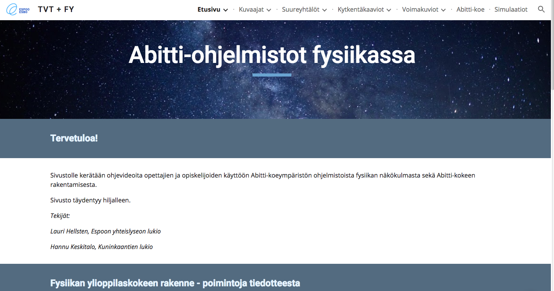
Task: Expand the Kytkentäkaaviot submenu chevron
Action: point(389,10)
